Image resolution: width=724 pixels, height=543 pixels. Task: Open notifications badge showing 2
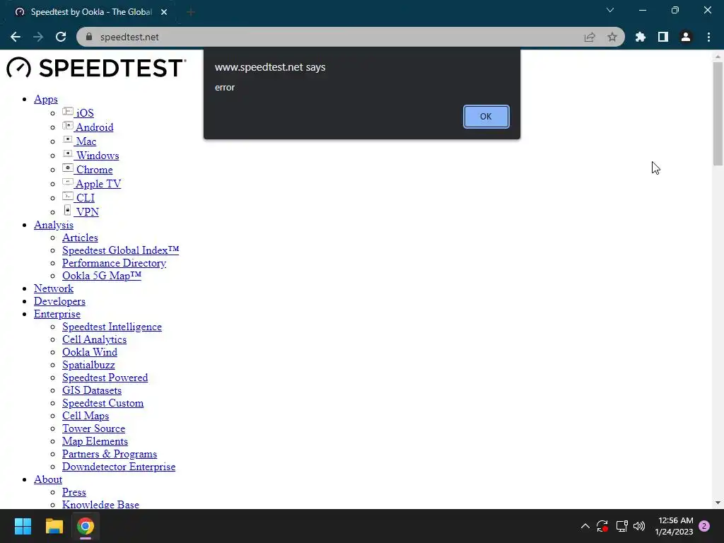point(704,526)
